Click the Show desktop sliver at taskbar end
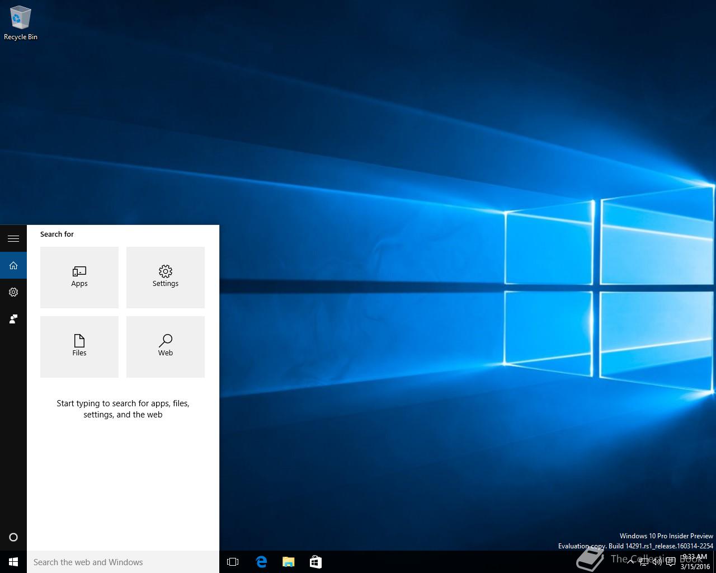The width and height of the screenshot is (716, 573). 714,562
